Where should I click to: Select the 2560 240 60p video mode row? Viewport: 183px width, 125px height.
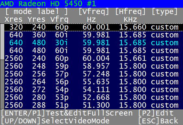pyautogui.click(x=94, y=58)
